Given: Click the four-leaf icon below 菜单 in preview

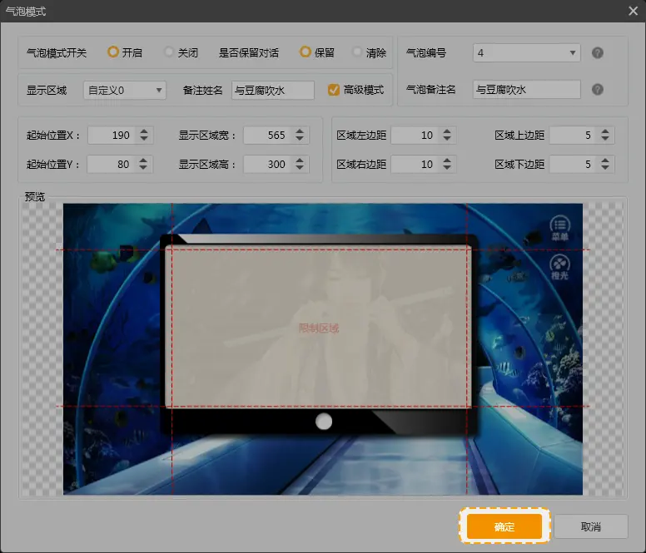Looking at the screenshot, I should pos(561,263).
